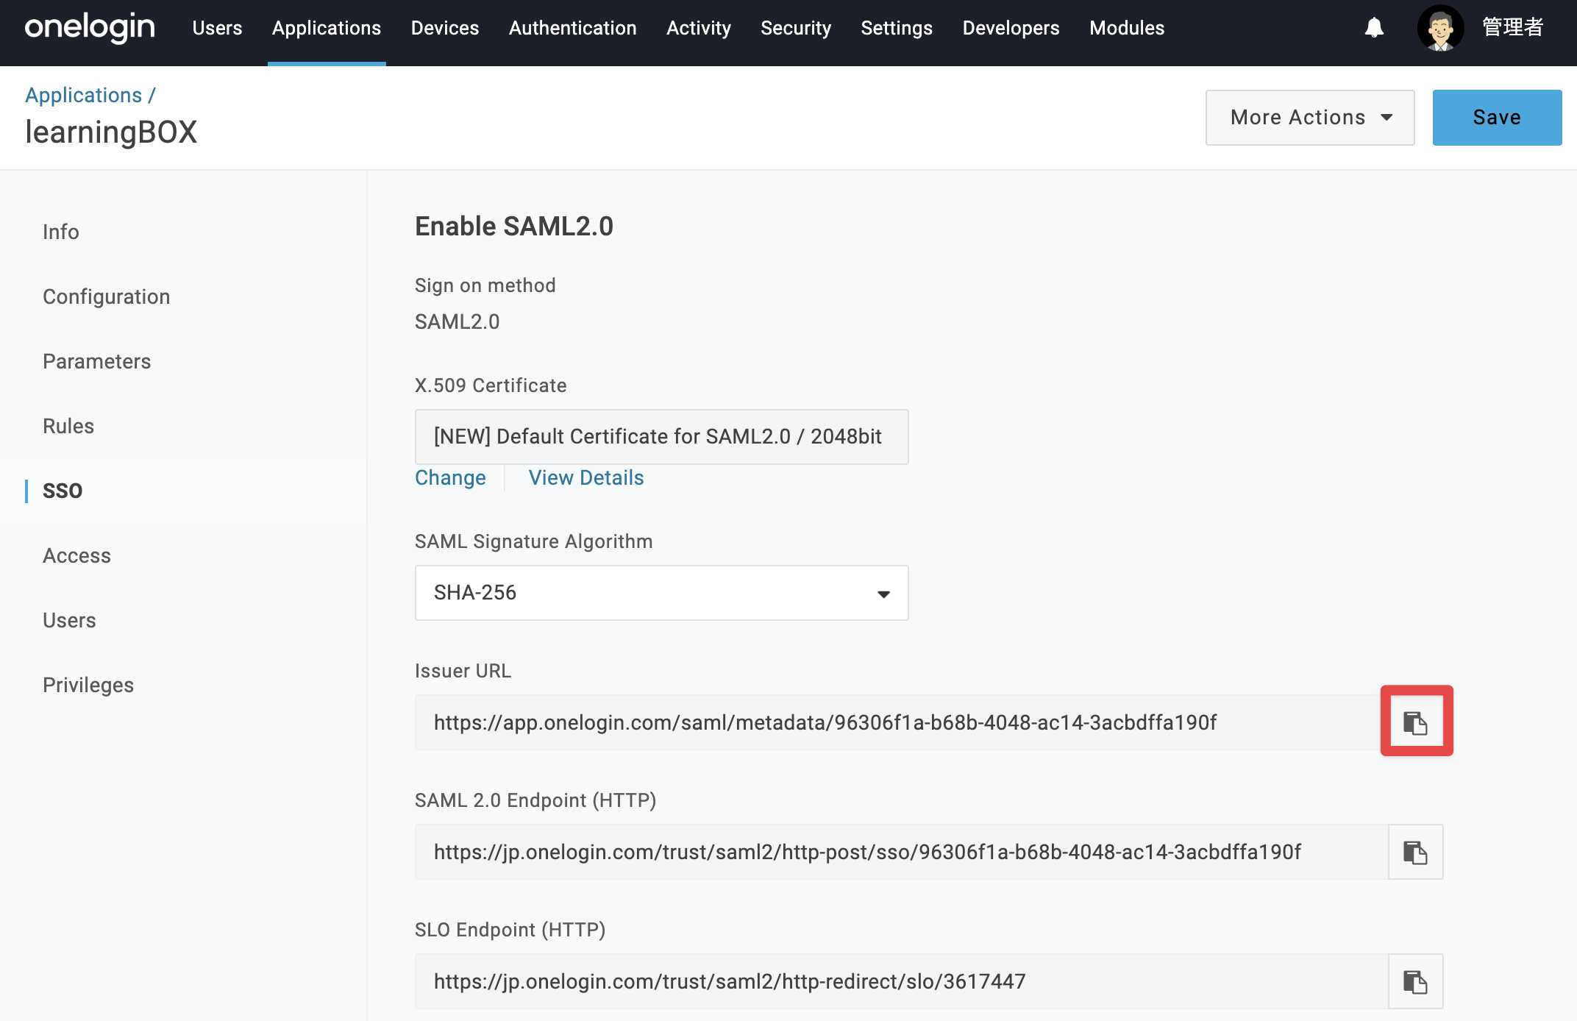1577x1021 pixels.
Task: Click the OneLogin logo
Action: pyautogui.click(x=90, y=28)
